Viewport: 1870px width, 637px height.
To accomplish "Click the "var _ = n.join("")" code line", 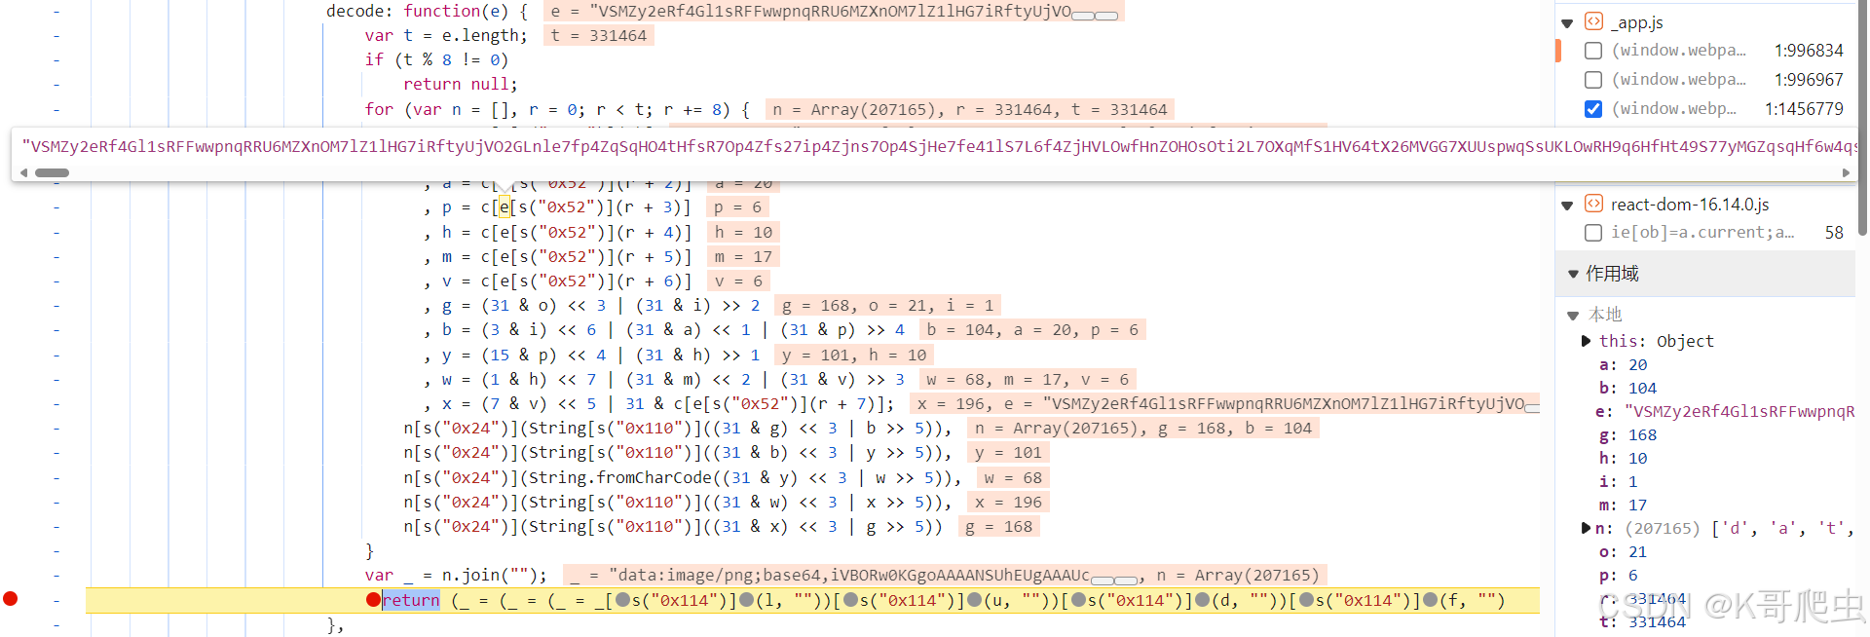I will coord(456,576).
